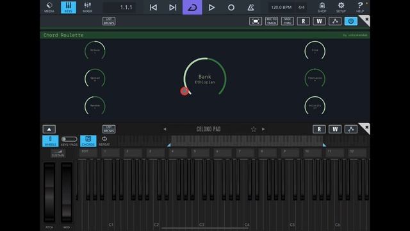Open the Shop
This screenshot has width=410, height=231.
pos(322,7)
